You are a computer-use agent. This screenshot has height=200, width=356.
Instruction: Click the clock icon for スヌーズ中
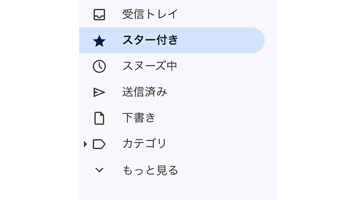pyautogui.click(x=99, y=67)
